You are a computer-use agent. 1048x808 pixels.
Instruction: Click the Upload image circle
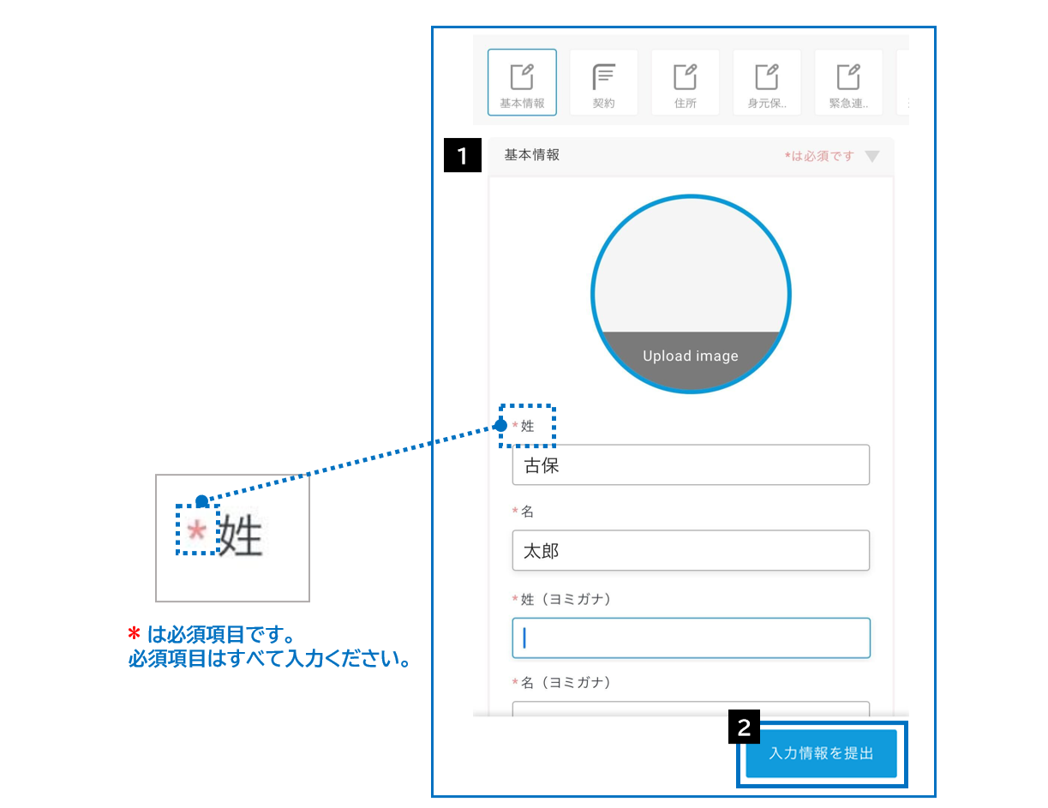point(691,294)
